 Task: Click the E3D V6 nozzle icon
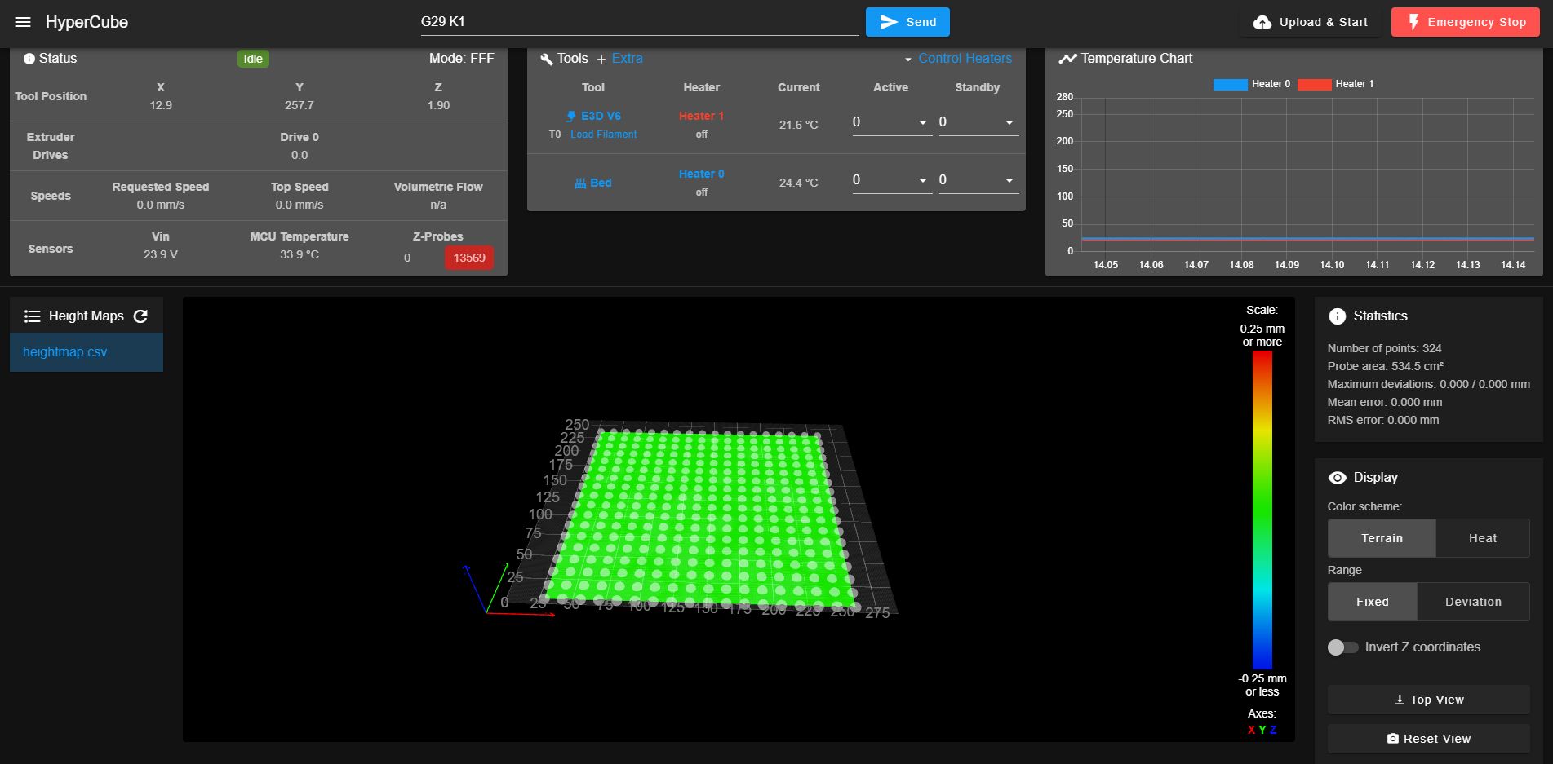pyautogui.click(x=571, y=117)
